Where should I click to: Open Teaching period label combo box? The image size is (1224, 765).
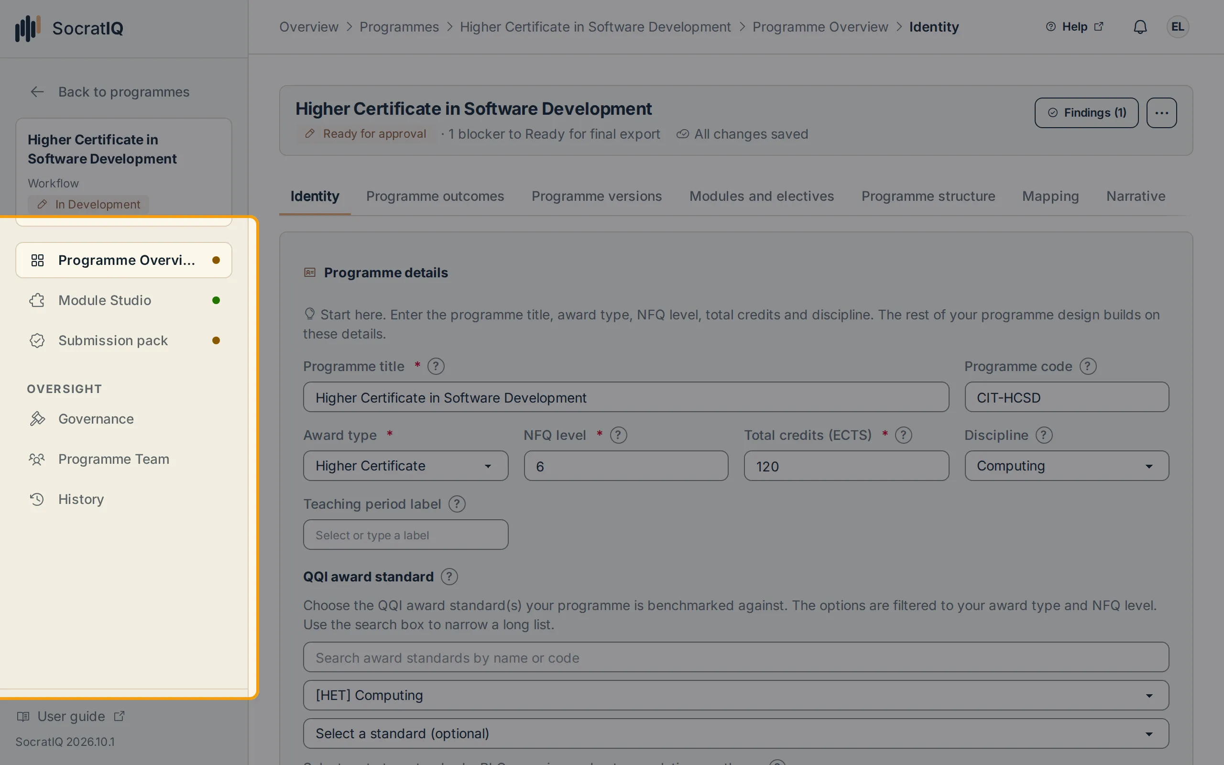pos(405,535)
